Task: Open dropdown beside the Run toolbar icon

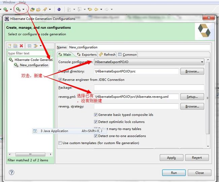Action: click(x=11, y=9)
